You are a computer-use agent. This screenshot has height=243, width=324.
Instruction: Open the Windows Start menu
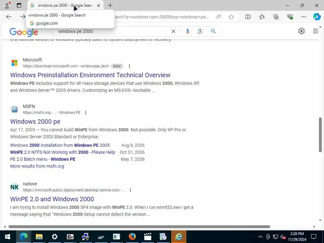pyautogui.click(x=8, y=237)
